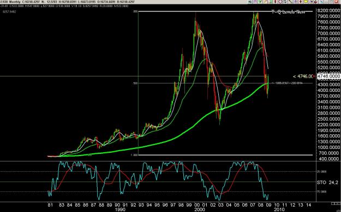Click the teal toolbar icon near right end
Image resolution: width=341 pixels, height=212 pixels.
point(321,2)
